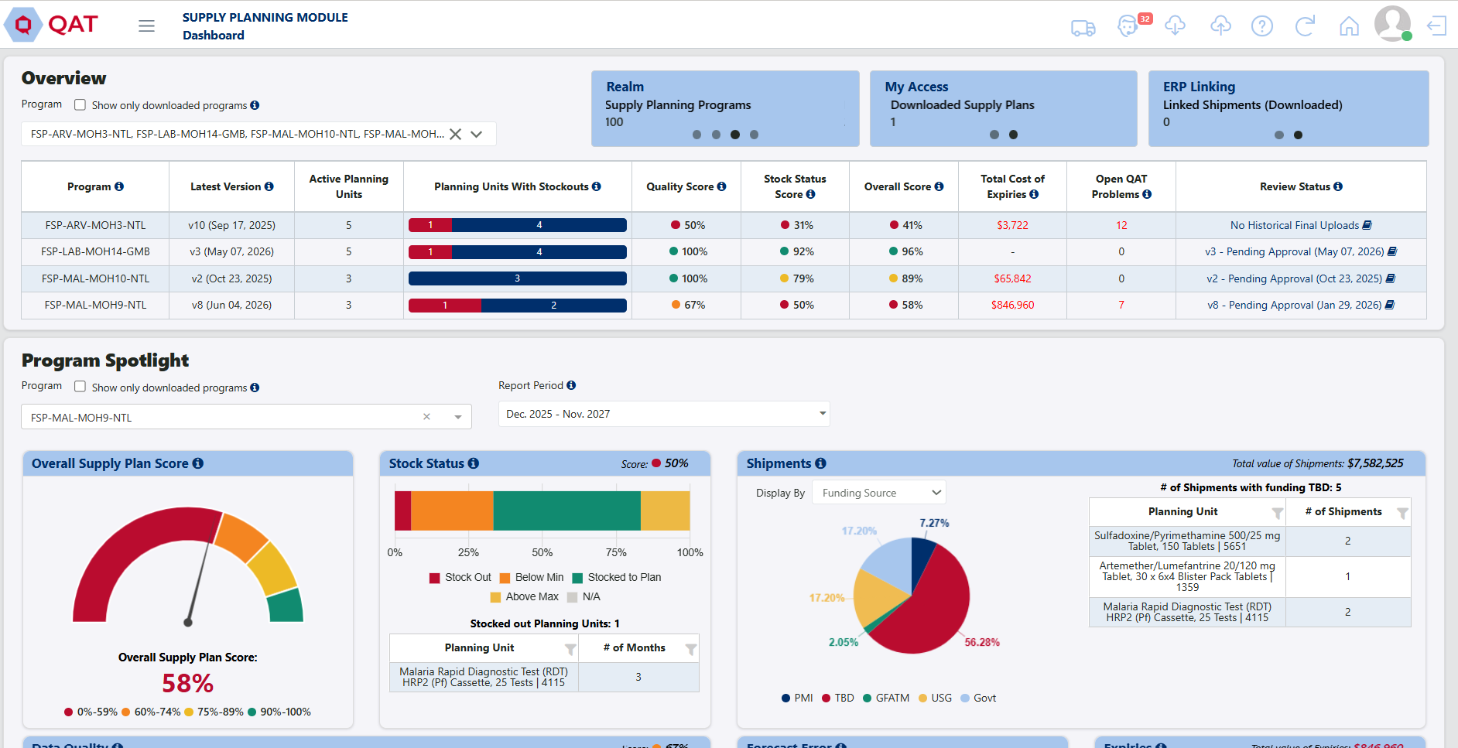1458x748 pixels.
Task: Expand the Overview Program multi-select chevron
Action: tap(477, 134)
